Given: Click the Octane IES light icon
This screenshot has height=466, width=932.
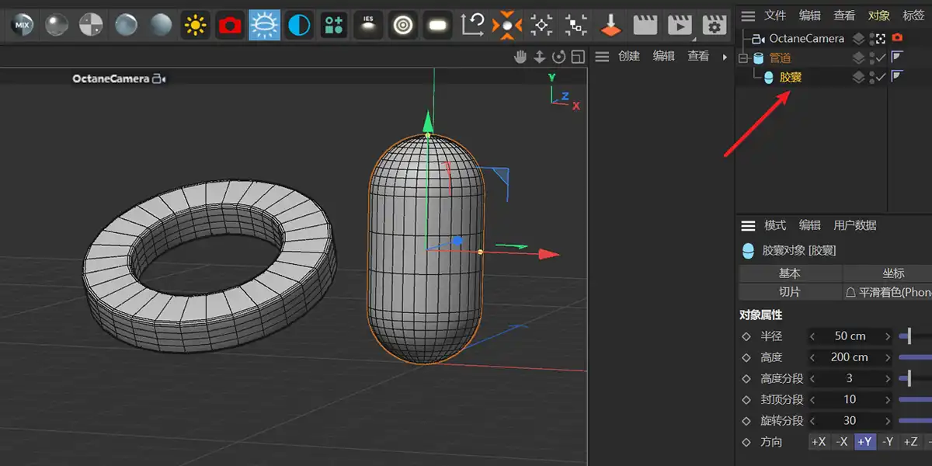Looking at the screenshot, I should coord(368,25).
